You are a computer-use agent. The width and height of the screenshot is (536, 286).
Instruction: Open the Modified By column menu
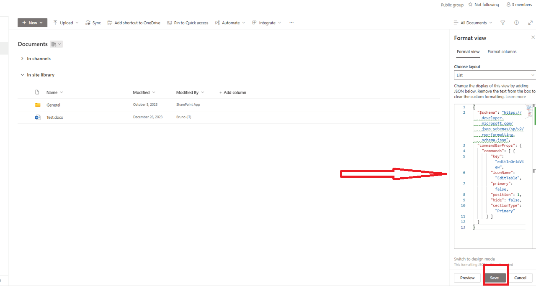tap(190, 92)
